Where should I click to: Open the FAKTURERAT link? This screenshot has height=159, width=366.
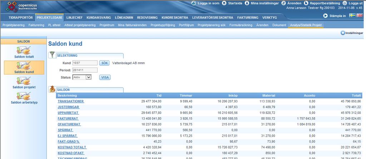(68, 118)
